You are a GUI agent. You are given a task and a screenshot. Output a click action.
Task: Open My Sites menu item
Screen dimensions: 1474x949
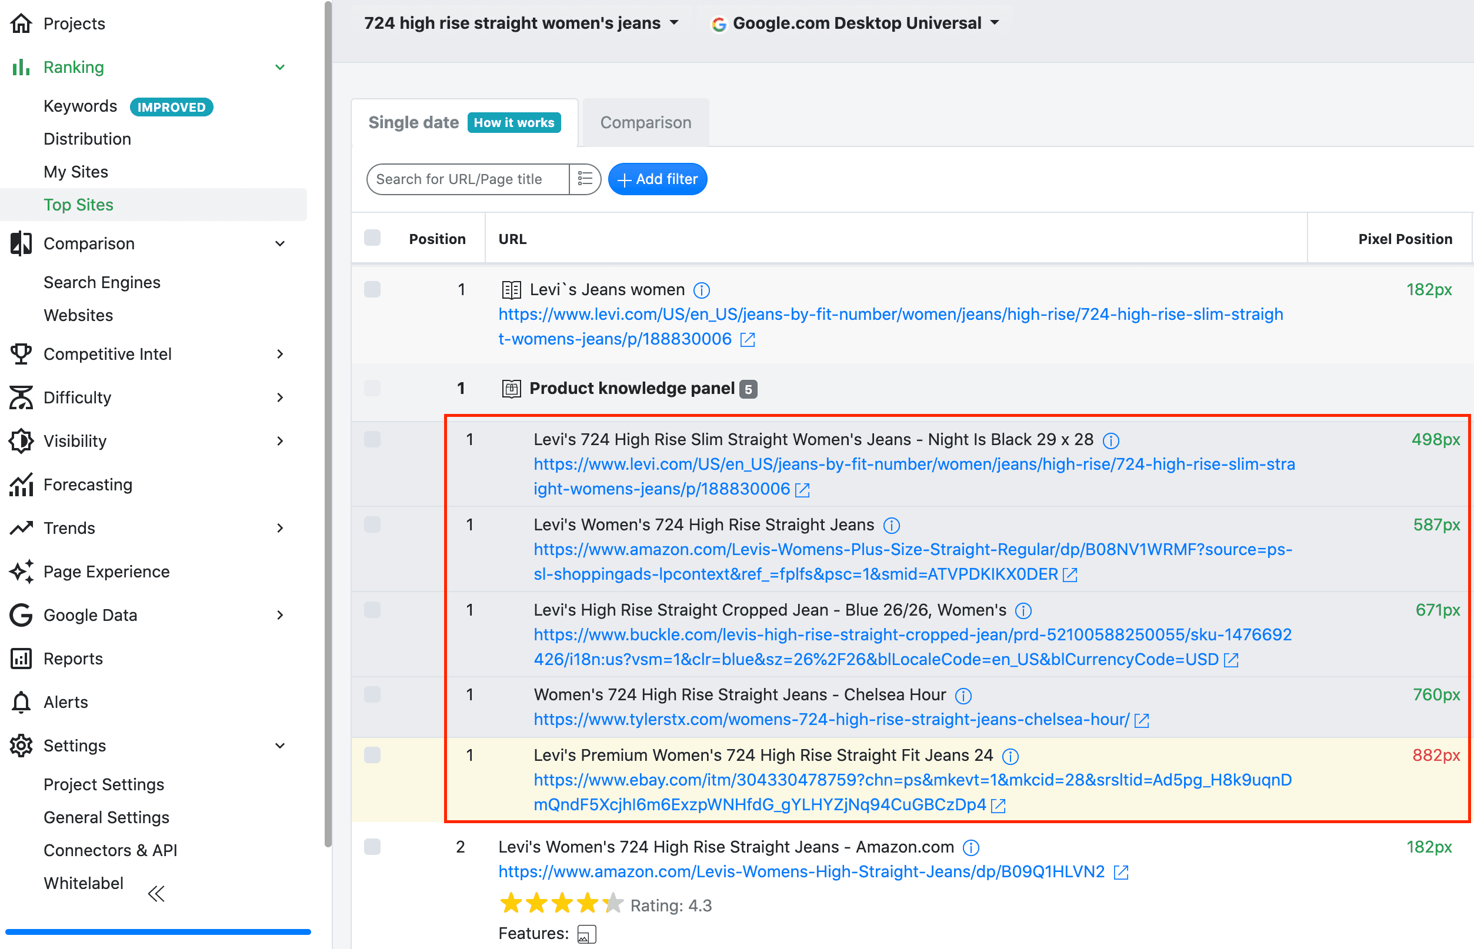(x=76, y=171)
